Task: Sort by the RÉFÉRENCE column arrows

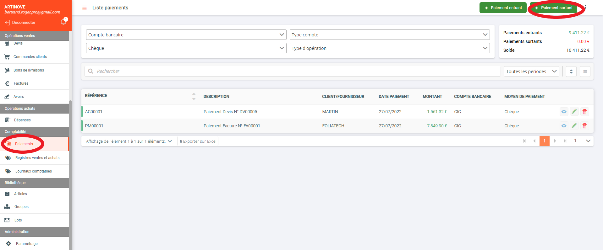Action: click(194, 96)
